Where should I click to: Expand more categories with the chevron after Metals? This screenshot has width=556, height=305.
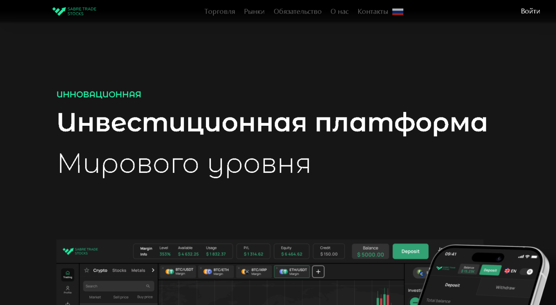[x=153, y=270]
